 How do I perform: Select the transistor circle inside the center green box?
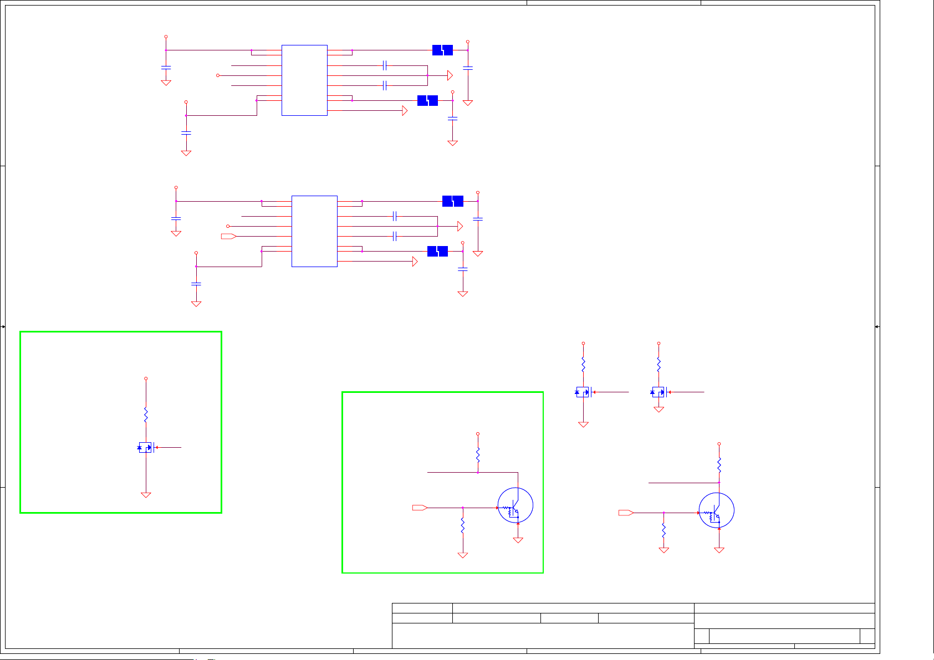[516, 505]
